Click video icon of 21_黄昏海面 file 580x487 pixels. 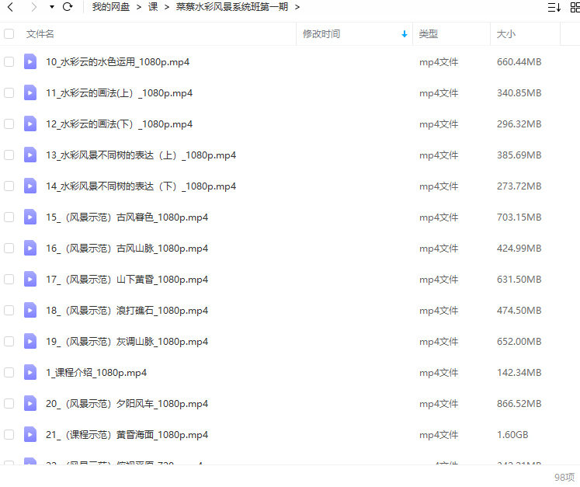click(x=30, y=434)
